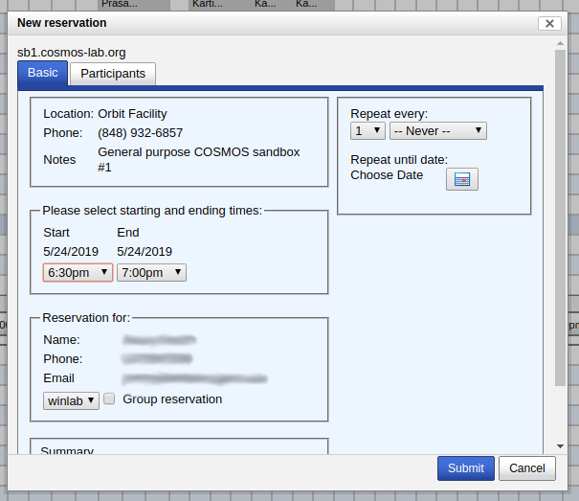The image size is (579, 501).
Task: Open the -- Never -- repeat interval dropdown
Action: (x=438, y=130)
